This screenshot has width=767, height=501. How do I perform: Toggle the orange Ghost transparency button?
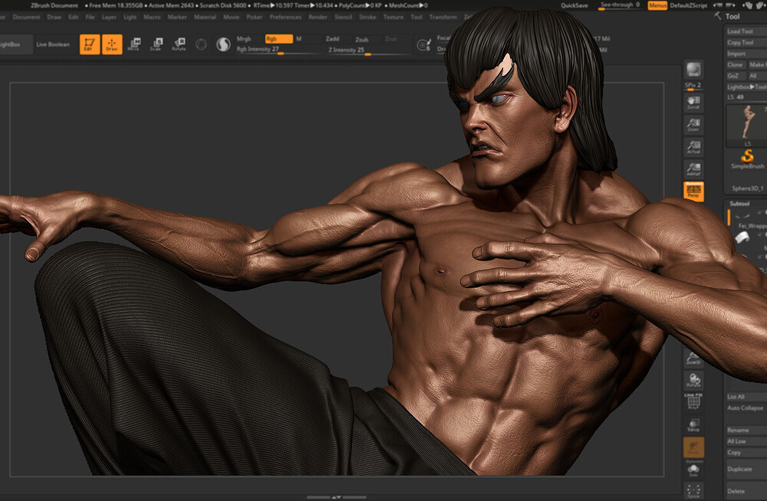point(693,447)
